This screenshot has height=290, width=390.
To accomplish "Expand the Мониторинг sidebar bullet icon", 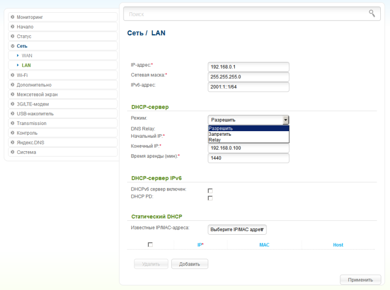I will [x=12, y=17].
